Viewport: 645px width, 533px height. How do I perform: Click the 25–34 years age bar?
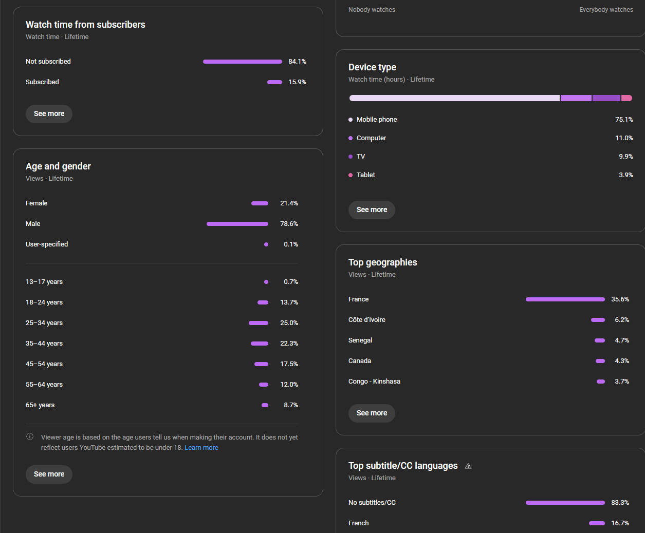pyautogui.click(x=259, y=323)
